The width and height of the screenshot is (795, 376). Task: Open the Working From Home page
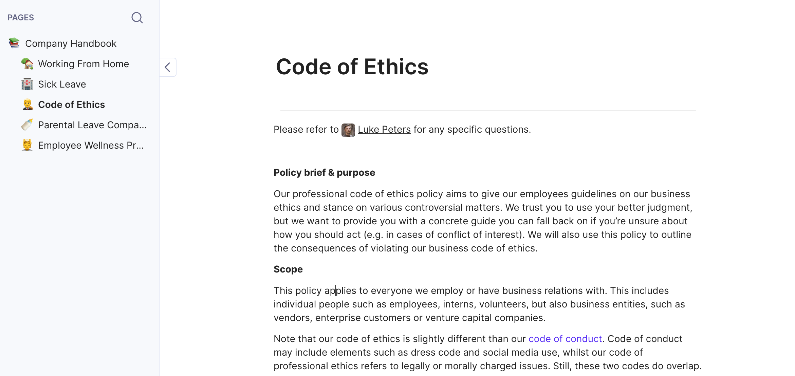[84, 64]
